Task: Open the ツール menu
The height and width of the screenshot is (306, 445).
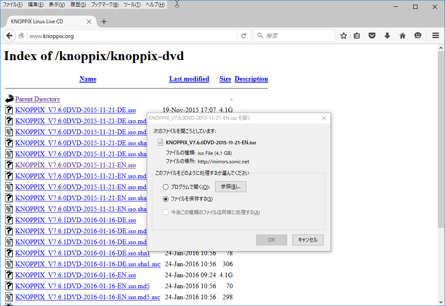Action: [x=132, y=5]
